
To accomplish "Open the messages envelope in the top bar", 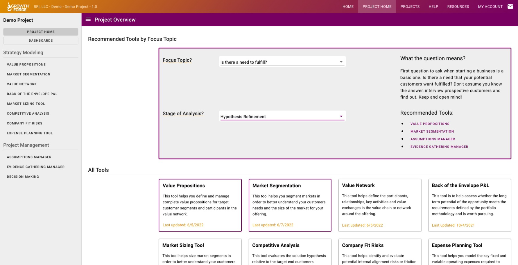I will click(x=510, y=6).
